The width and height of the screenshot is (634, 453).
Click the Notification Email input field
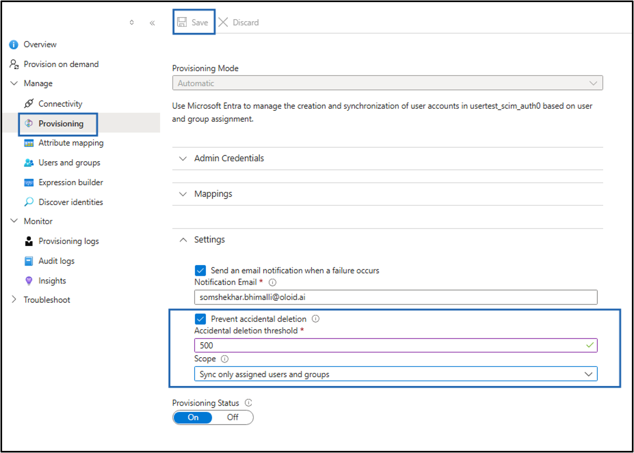click(396, 297)
